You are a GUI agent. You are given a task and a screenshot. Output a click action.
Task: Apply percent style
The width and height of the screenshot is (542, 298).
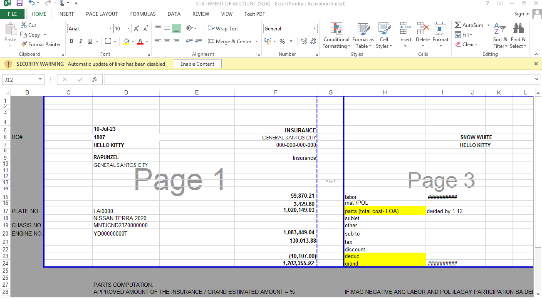tap(282, 41)
